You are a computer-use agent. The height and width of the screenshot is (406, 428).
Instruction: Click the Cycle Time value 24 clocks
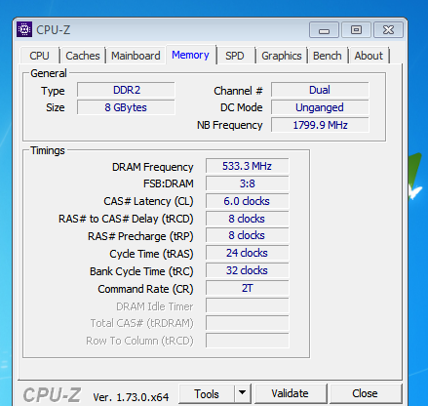pyautogui.click(x=247, y=253)
